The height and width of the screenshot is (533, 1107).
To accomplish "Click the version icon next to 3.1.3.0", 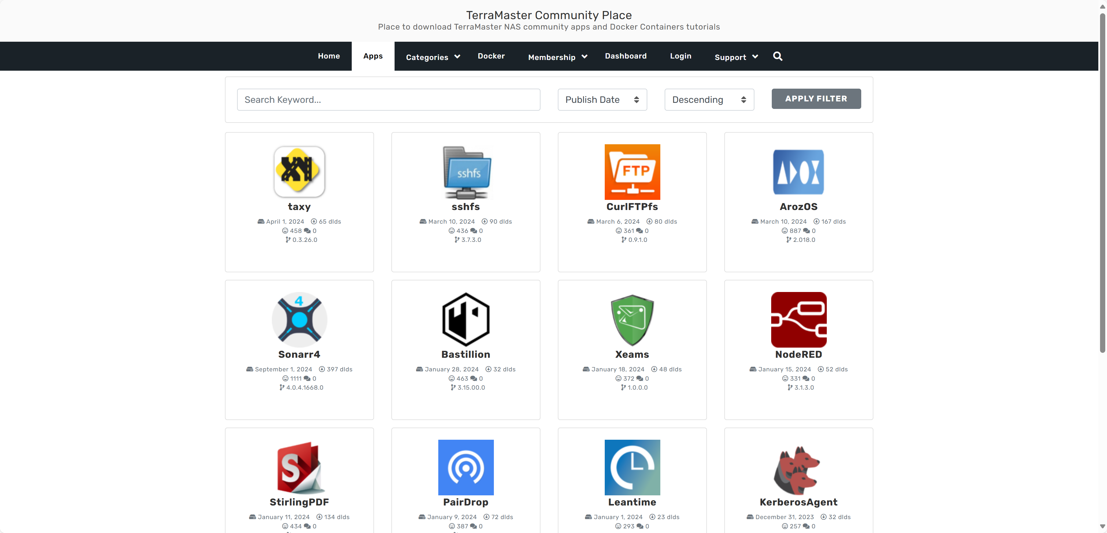I will (x=790, y=388).
